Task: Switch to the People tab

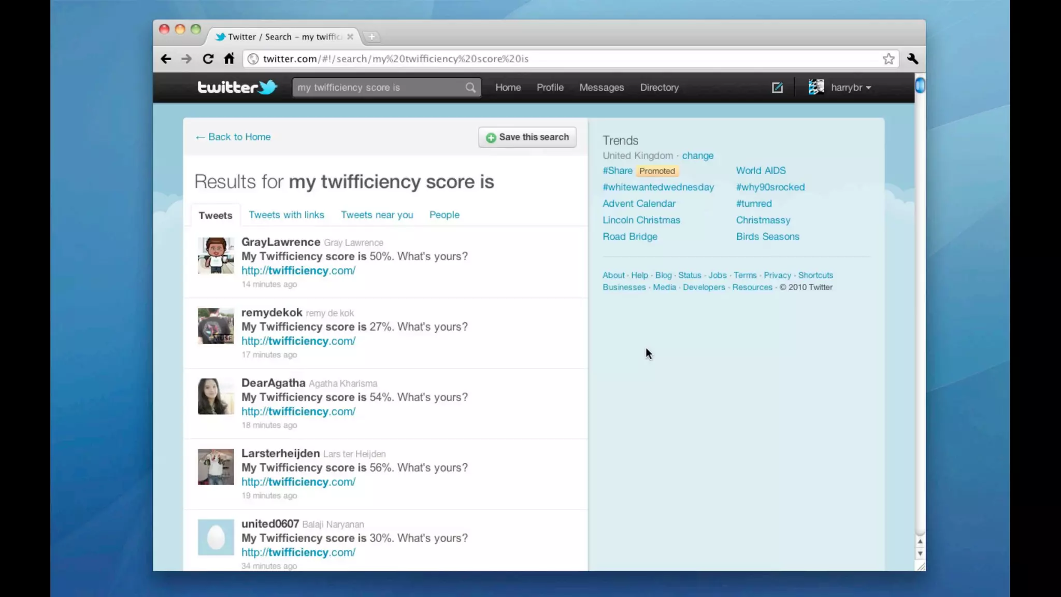Action: (x=444, y=215)
